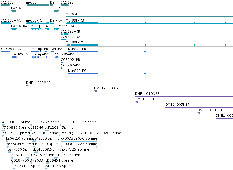The image size is (233, 170).
Task: Select the bs74c10.5prime EST label
Action: [21, 150]
